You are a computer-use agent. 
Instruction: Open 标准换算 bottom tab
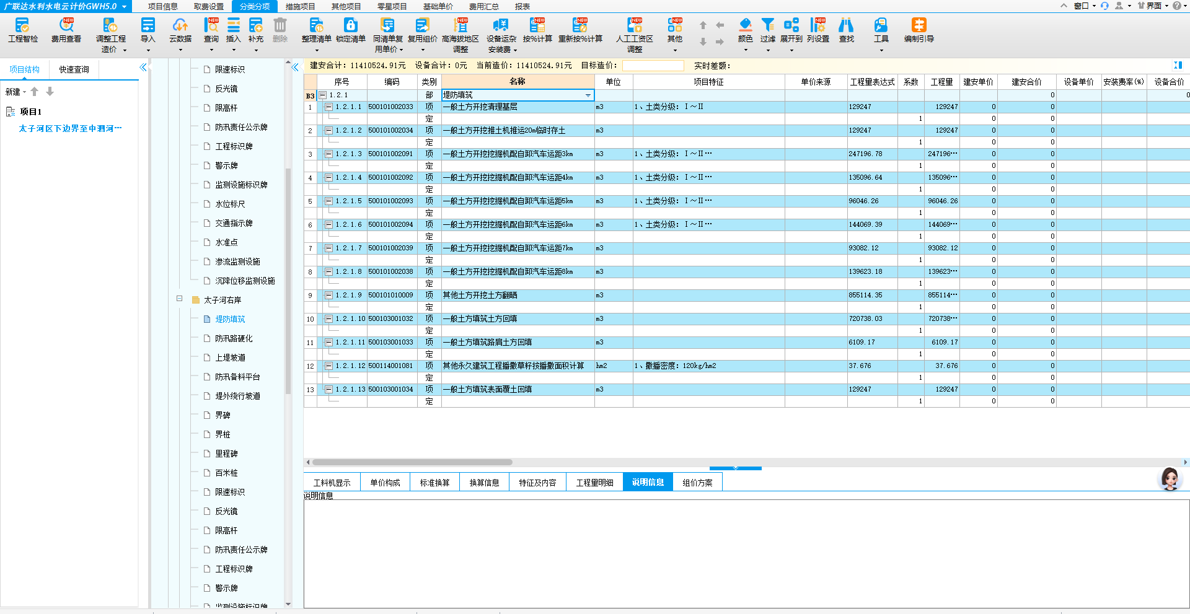pyautogui.click(x=435, y=483)
